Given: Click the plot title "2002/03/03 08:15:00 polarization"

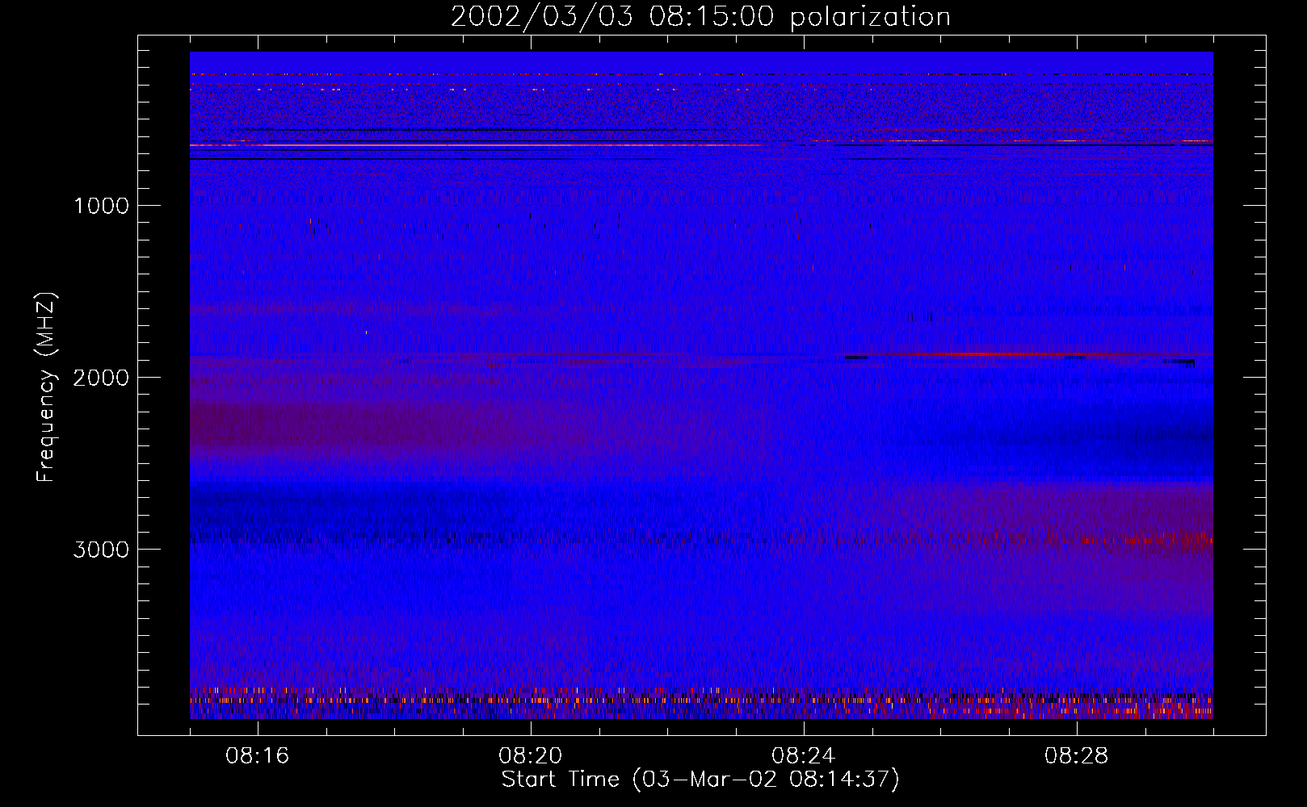Looking at the screenshot, I should click(700, 17).
